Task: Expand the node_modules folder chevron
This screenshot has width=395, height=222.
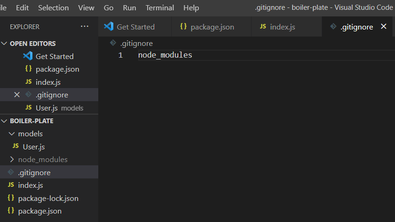Action: (12, 159)
